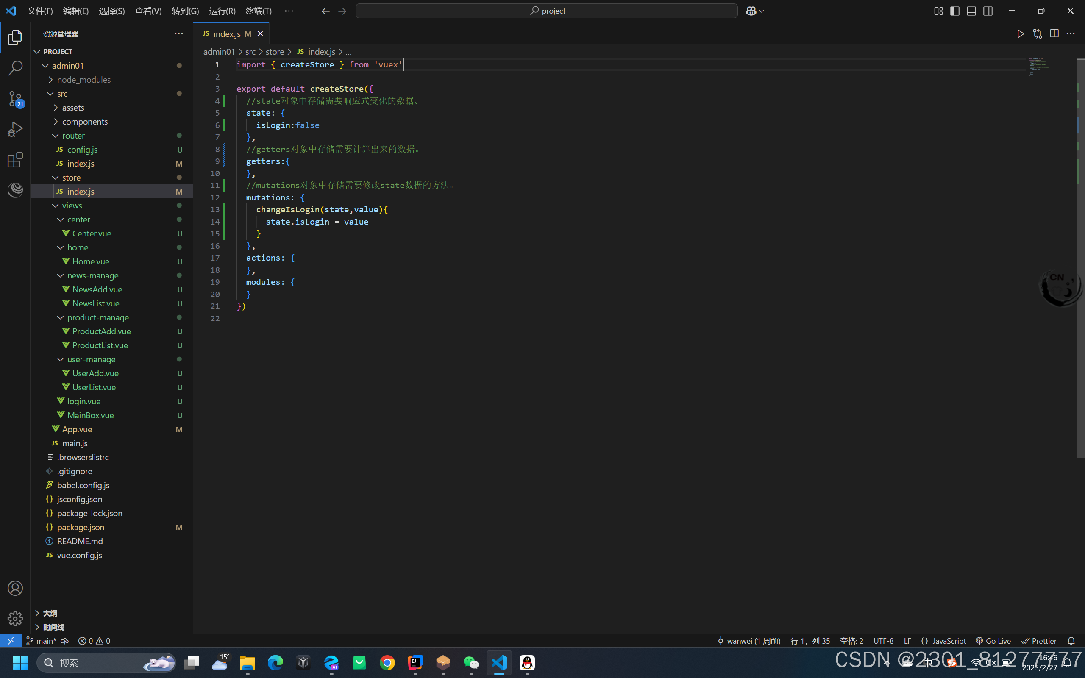Viewport: 1085px width, 678px height.
Task: Open the Manage gear icon
Action: 15,618
